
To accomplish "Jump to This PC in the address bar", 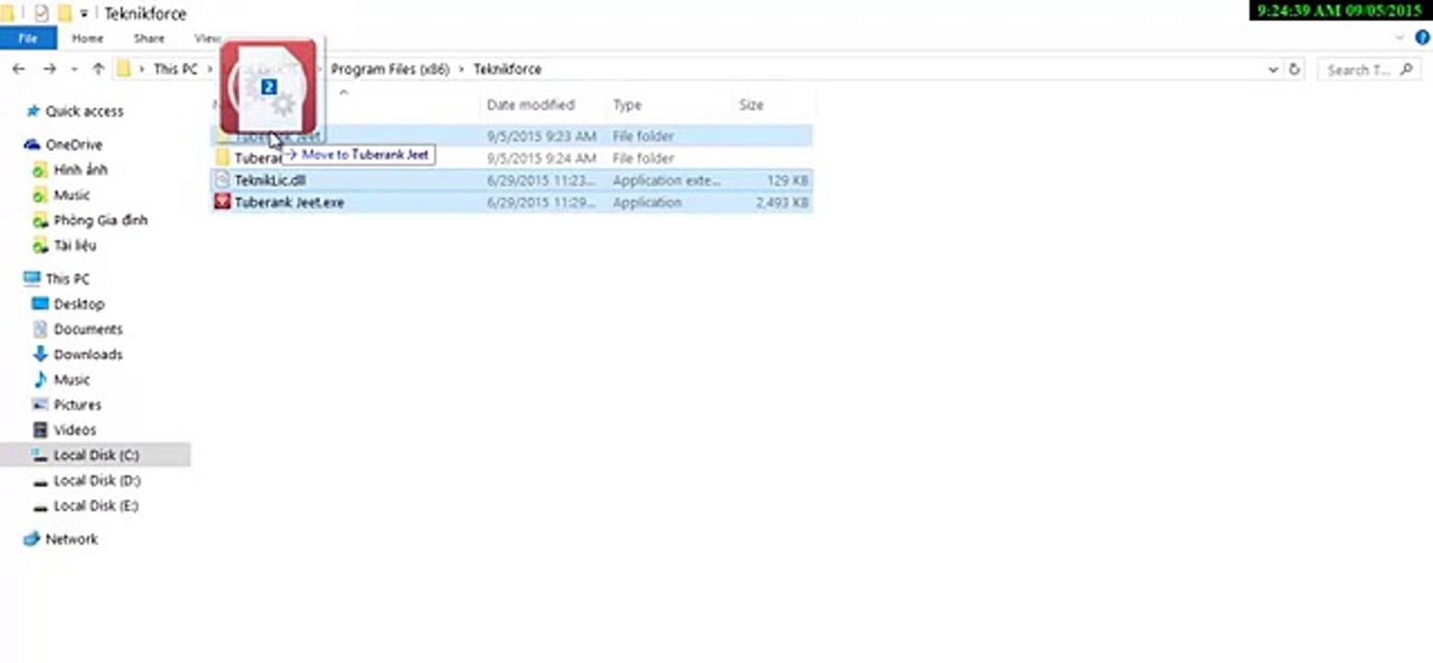I will pos(175,69).
